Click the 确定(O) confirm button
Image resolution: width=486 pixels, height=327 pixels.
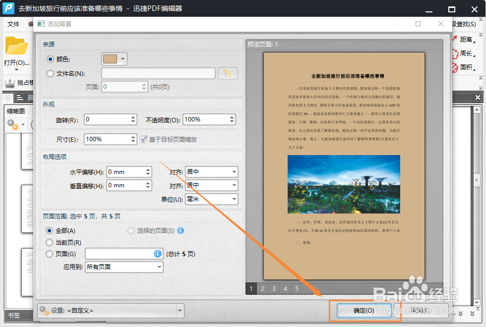(x=365, y=310)
